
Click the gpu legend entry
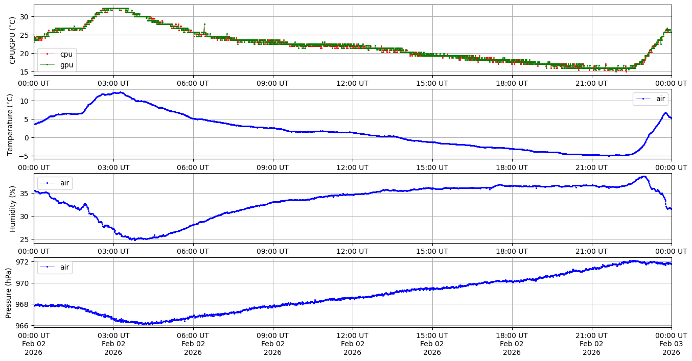pyautogui.click(x=66, y=65)
